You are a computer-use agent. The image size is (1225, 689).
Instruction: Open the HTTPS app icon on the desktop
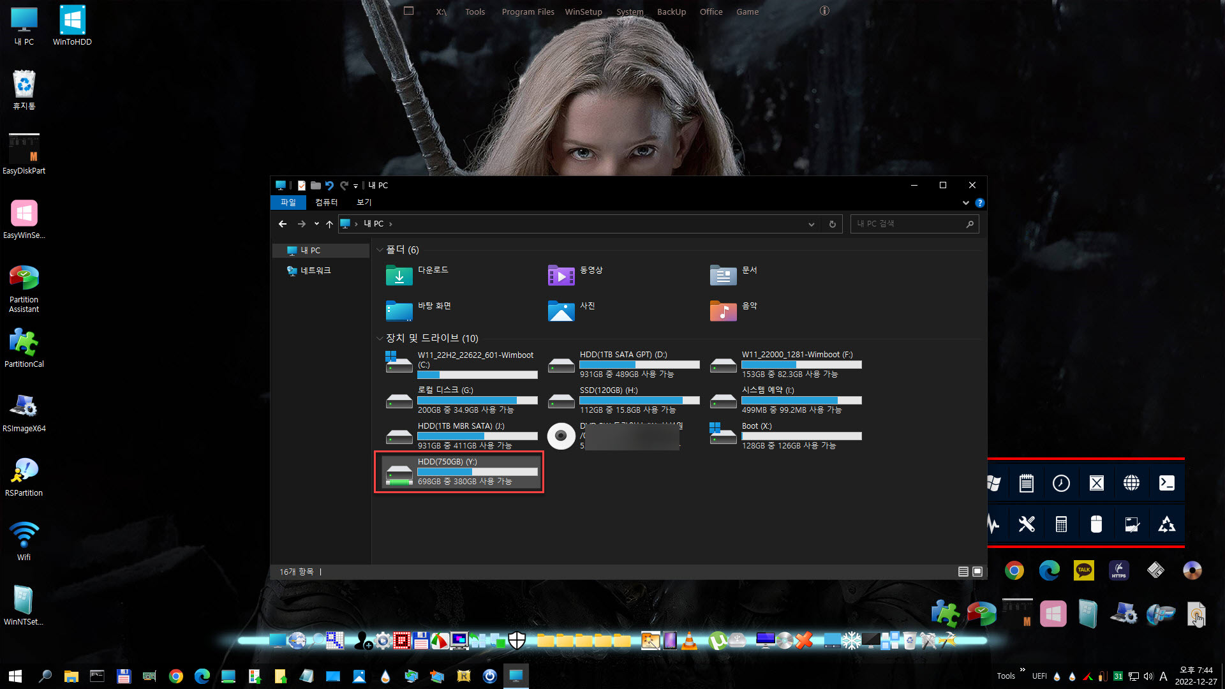[x=1119, y=570]
